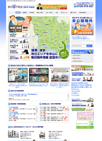Click up arrow of 値下げ物件情報 list scrollbar

coord(68,107)
